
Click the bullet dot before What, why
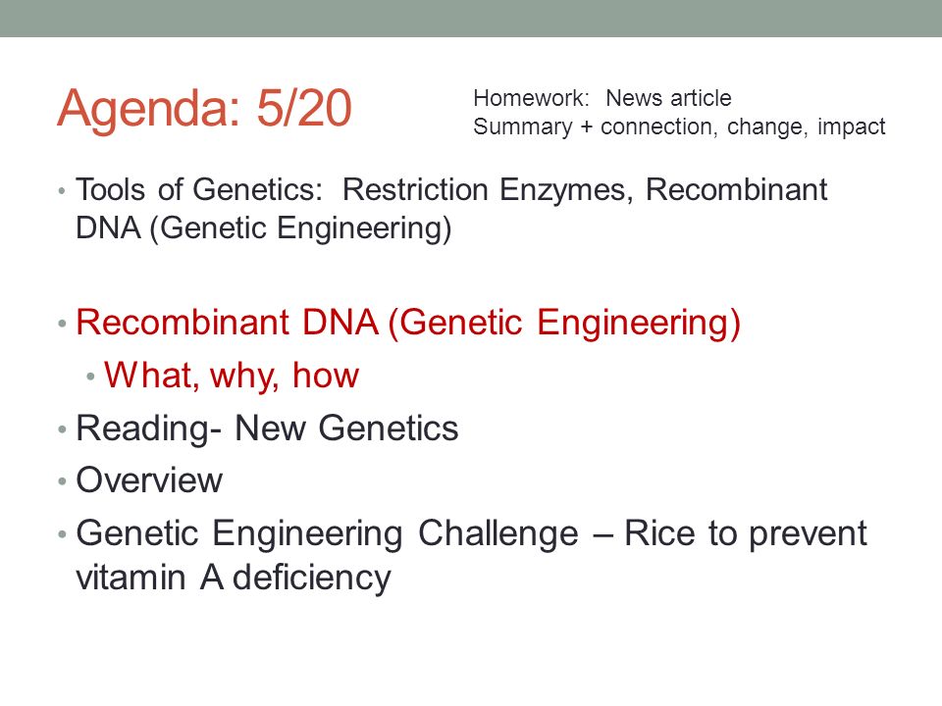pyautogui.click(x=90, y=377)
